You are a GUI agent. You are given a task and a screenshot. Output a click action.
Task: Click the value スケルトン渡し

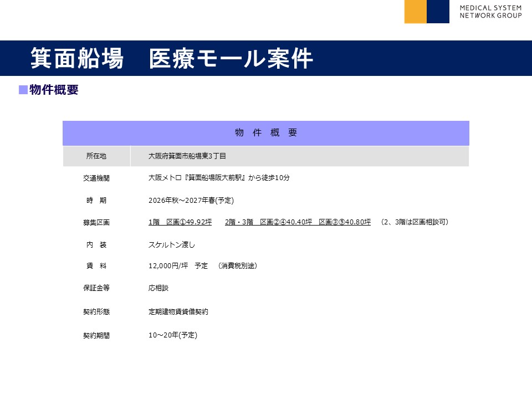point(172,244)
